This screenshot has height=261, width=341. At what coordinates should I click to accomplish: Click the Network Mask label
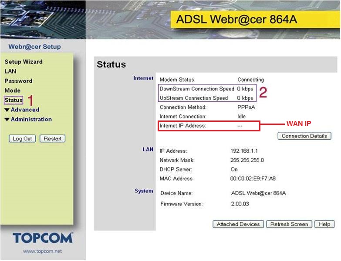click(177, 160)
